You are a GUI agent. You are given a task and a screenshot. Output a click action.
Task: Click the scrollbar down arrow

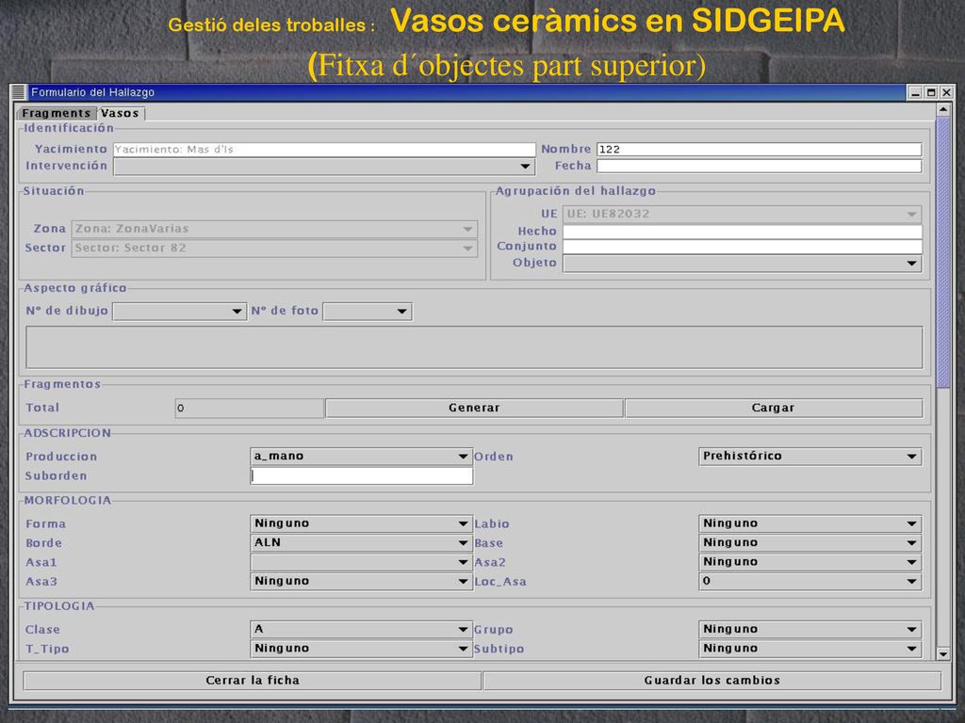tap(942, 653)
